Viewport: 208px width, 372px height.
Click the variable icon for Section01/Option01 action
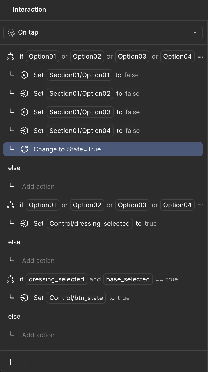[x=24, y=75]
